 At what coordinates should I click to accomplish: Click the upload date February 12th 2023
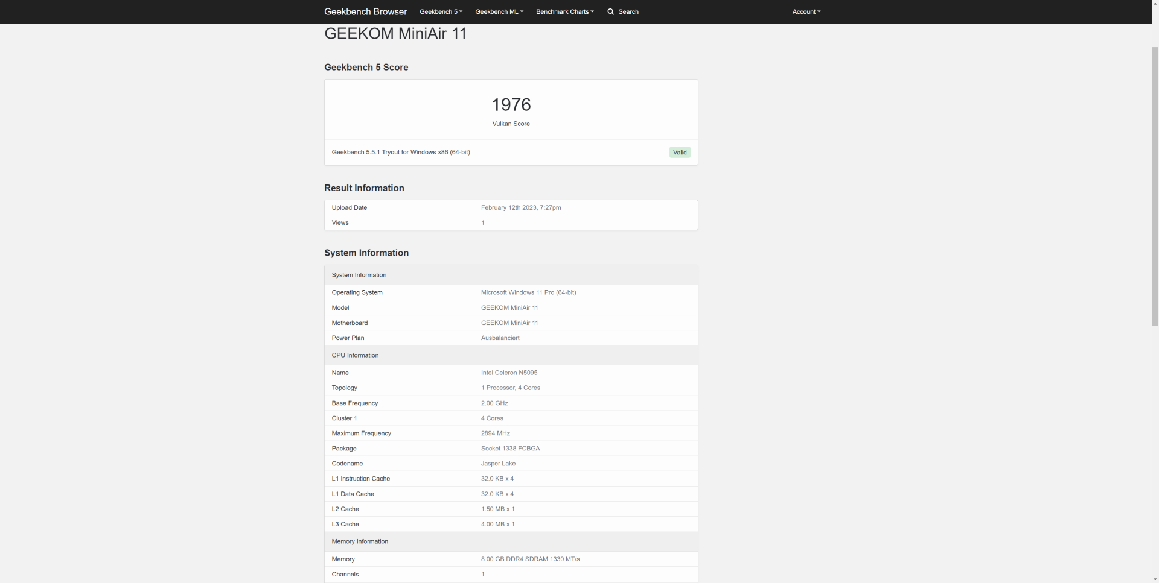pyautogui.click(x=521, y=207)
